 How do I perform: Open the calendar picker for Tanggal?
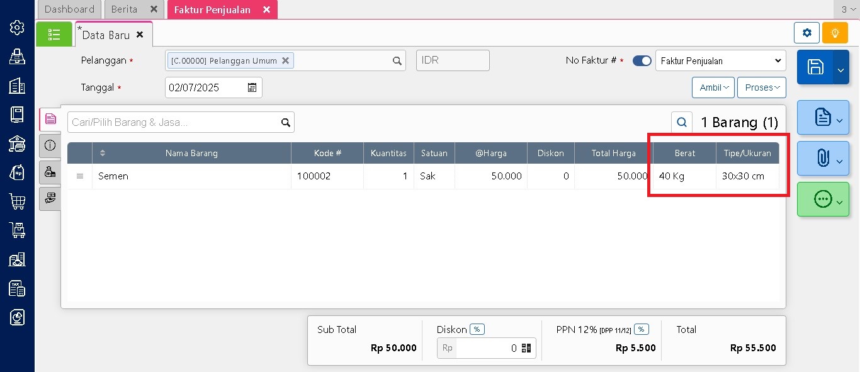(x=252, y=87)
